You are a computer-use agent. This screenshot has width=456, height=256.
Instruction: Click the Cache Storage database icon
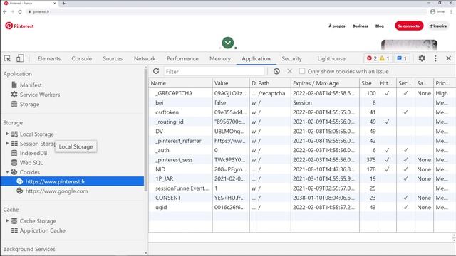point(14,221)
